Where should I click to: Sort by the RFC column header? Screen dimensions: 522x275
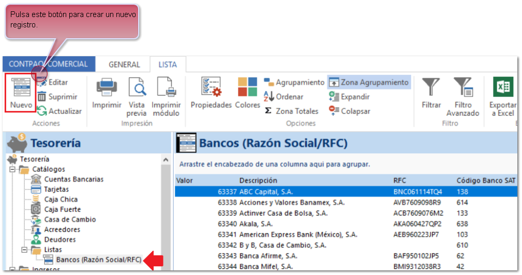click(399, 181)
